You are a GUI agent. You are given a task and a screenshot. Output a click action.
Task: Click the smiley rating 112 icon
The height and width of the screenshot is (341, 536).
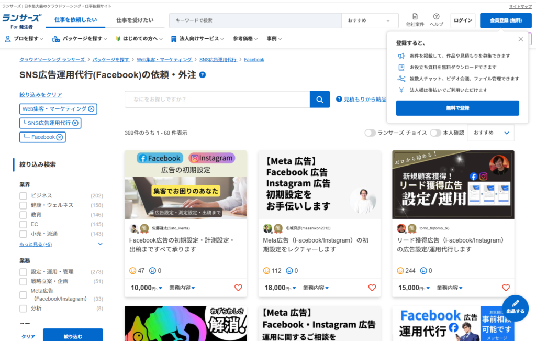point(266,270)
